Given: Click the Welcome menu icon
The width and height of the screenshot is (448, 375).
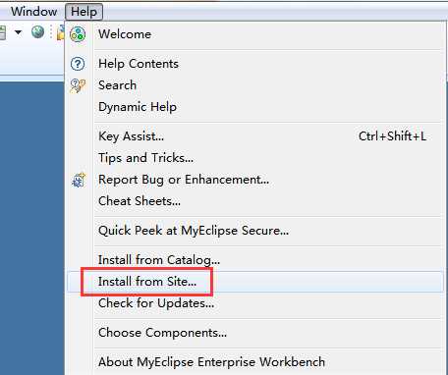Looking at the screenshot, I should (x=78, y=34).
